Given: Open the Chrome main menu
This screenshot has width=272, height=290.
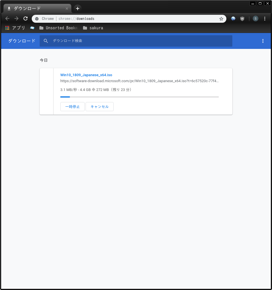Looking at the screenshot, I should pos(265,18).
